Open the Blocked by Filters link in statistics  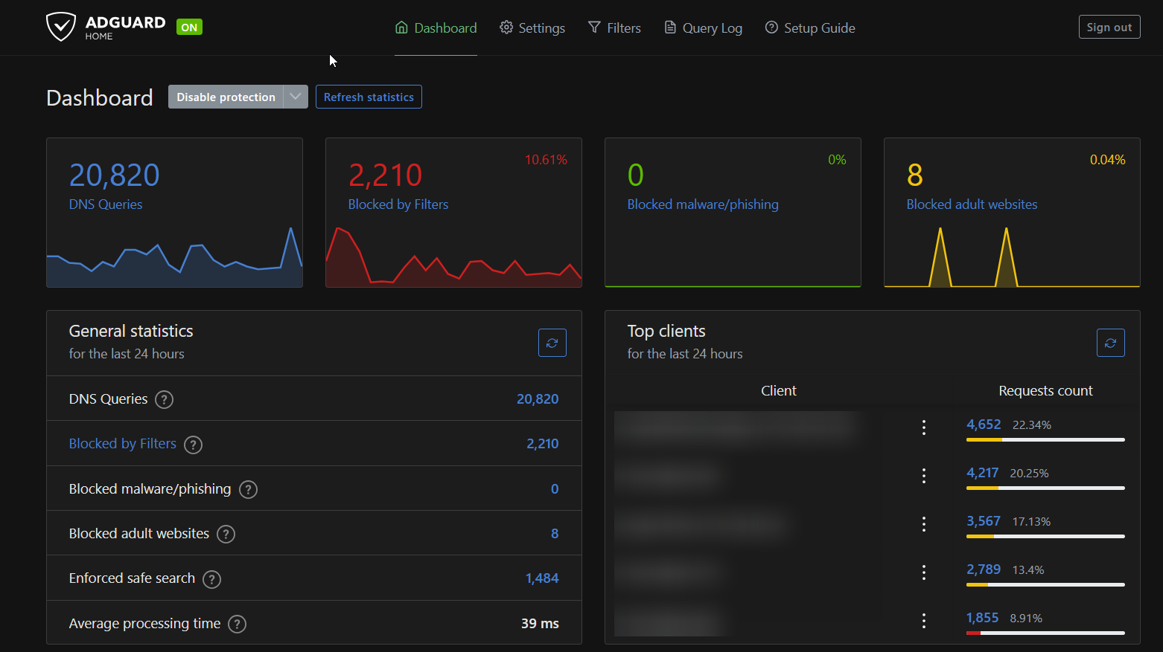[x=123, y=444]
